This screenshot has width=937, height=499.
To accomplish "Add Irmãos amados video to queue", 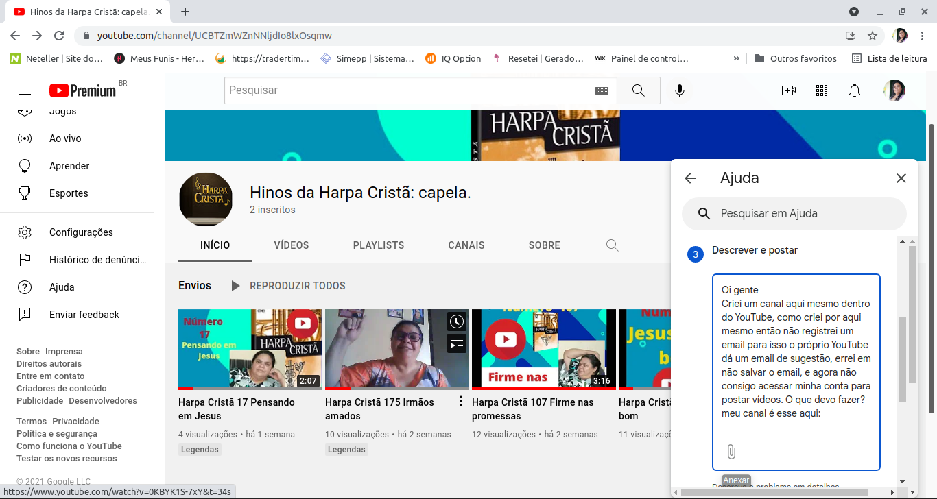I will 457,343.
